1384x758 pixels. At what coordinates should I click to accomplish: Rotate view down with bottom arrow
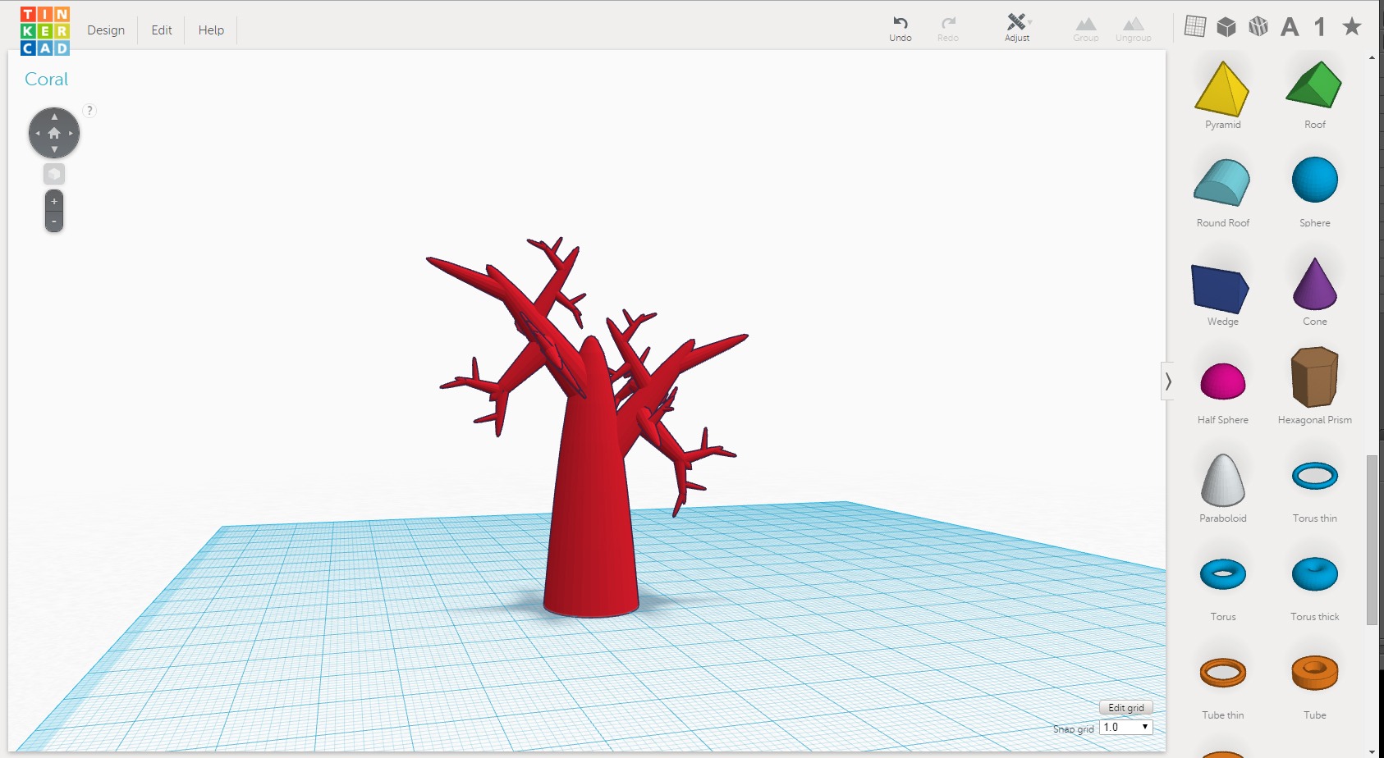[x=54, y=149]
